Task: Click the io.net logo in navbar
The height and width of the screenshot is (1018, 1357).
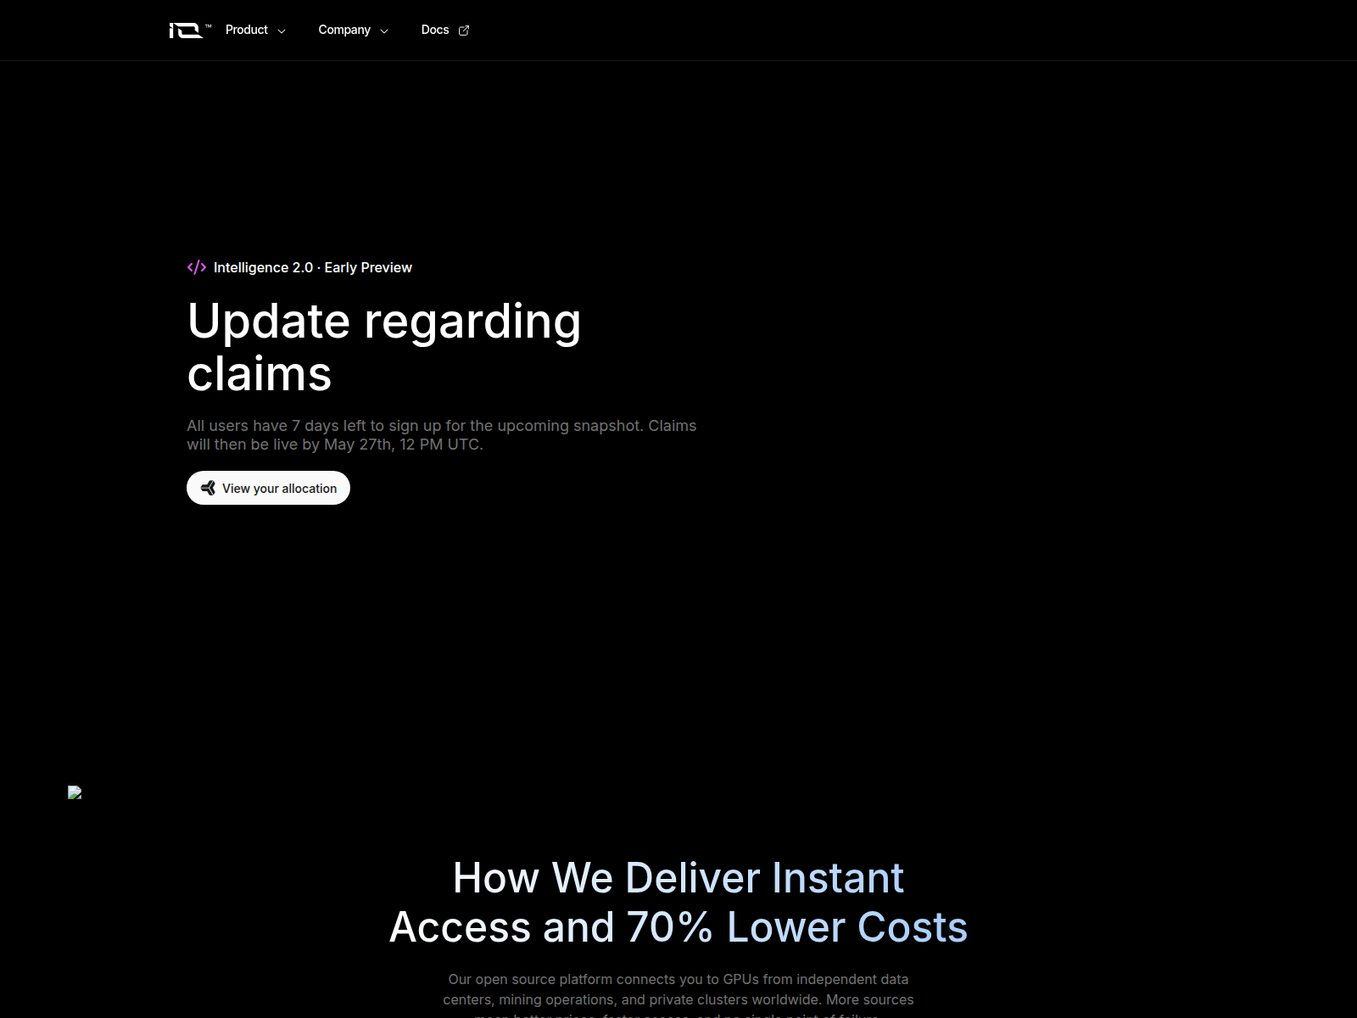Action: (190, 31)
